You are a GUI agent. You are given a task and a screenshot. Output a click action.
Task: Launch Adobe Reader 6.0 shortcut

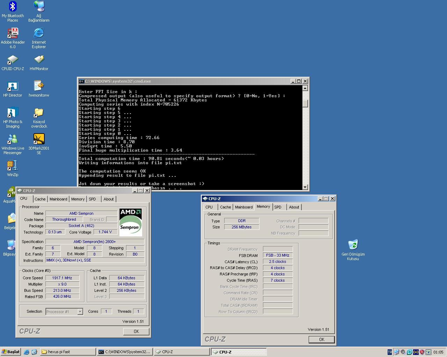[13, 38]
